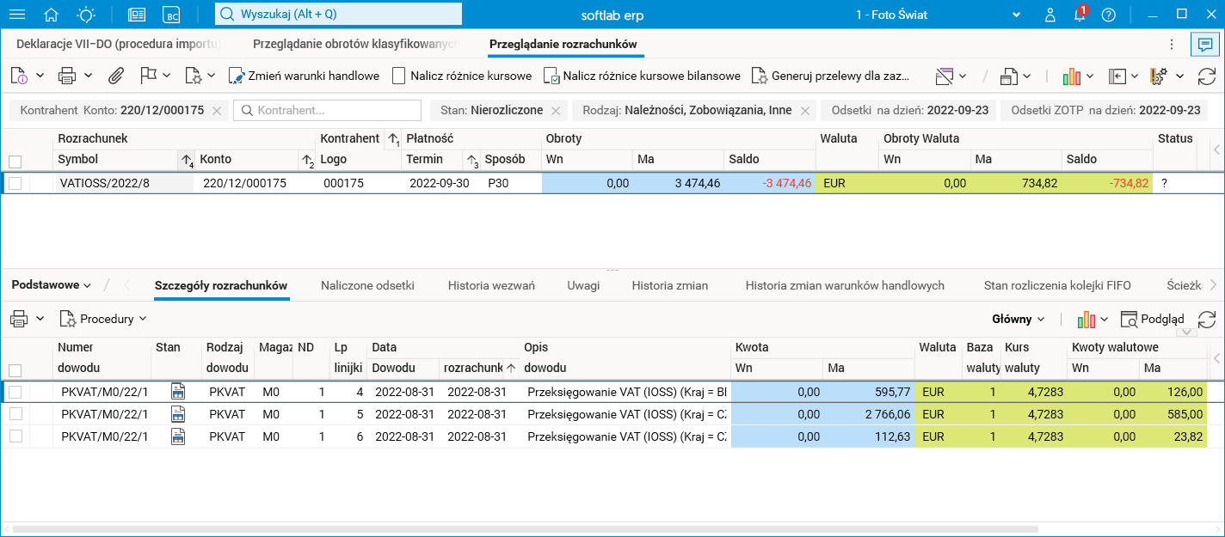Click the refresh icon in top toolbar
Viewport: 1225px width, 537px height.
pyautogui.click(x=1207, y=76)
